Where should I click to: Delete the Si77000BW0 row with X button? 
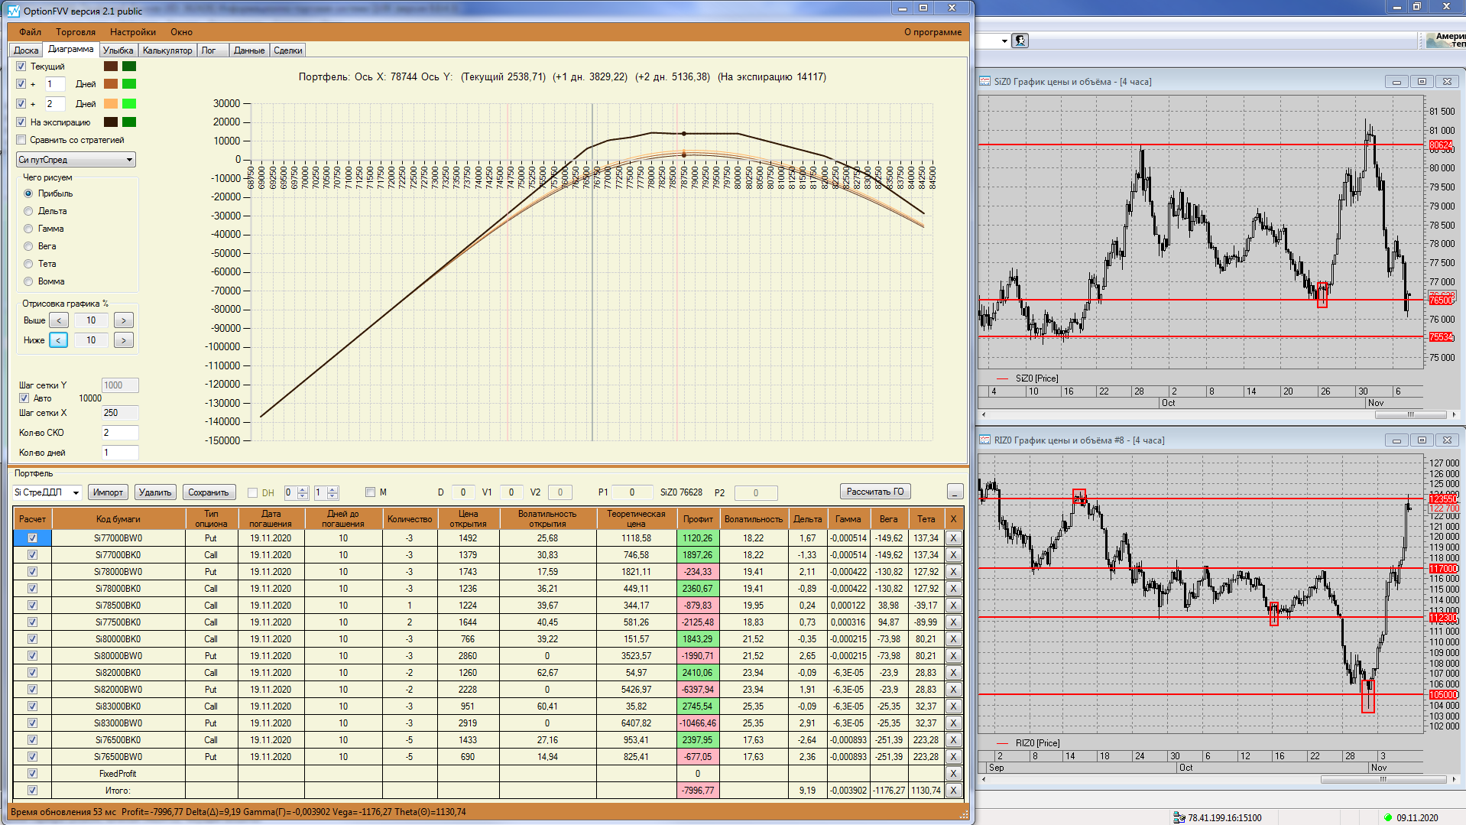[x=953, y=538]
